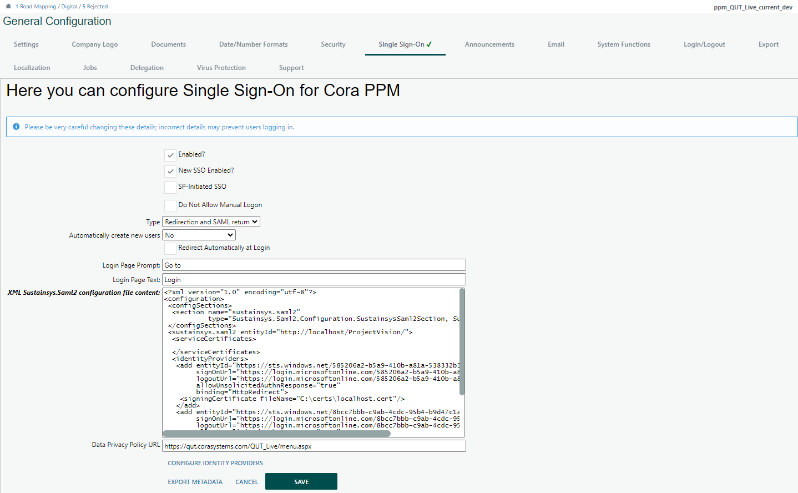This screenshot has height=493, width=798.
Task: Click the Login Page Prompt field
Action: coord(314,265)
